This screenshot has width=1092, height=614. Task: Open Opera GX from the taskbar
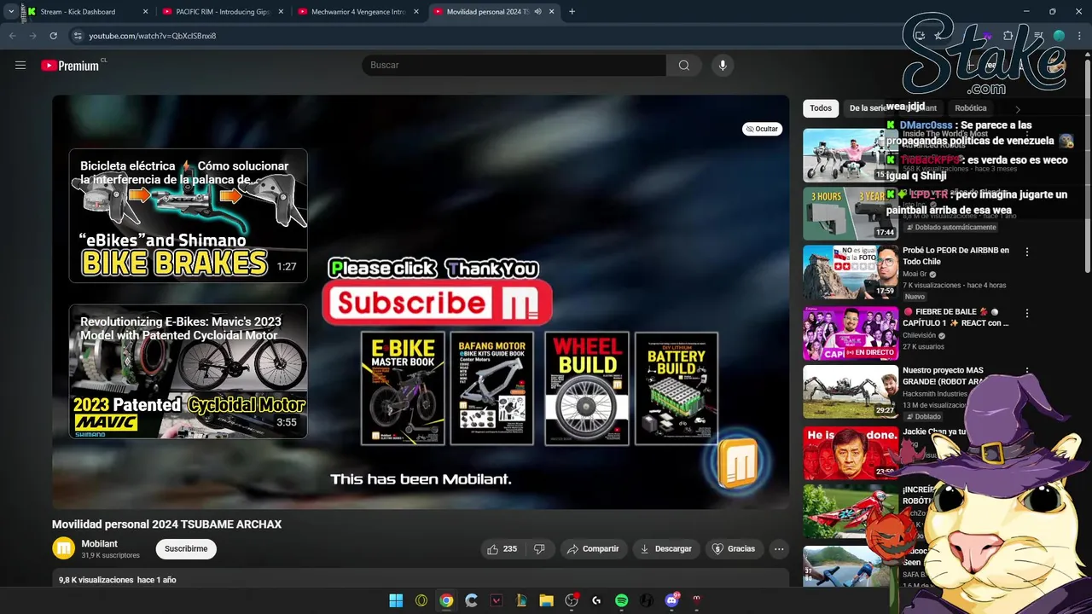pyautogui.click(x=421, y=600)
